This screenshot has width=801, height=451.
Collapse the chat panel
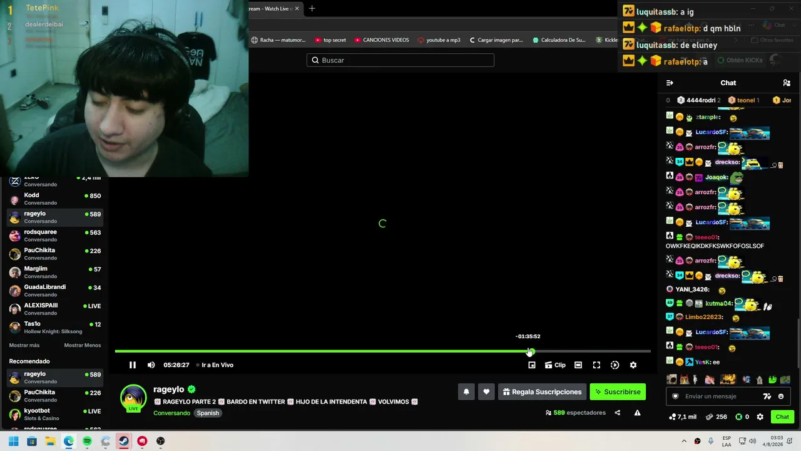pyautogui.click(x=670, y=83)
